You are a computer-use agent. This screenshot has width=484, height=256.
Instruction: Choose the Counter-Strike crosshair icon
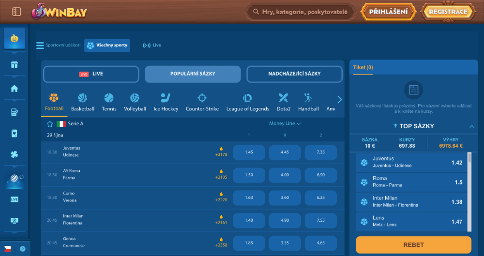point(202,98)
